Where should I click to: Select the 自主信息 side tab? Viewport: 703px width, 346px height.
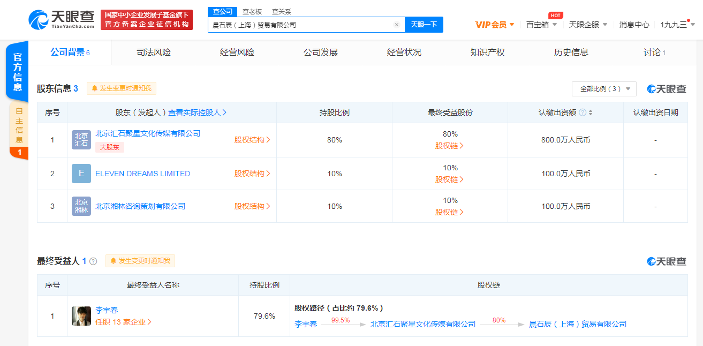pos(19,125)
